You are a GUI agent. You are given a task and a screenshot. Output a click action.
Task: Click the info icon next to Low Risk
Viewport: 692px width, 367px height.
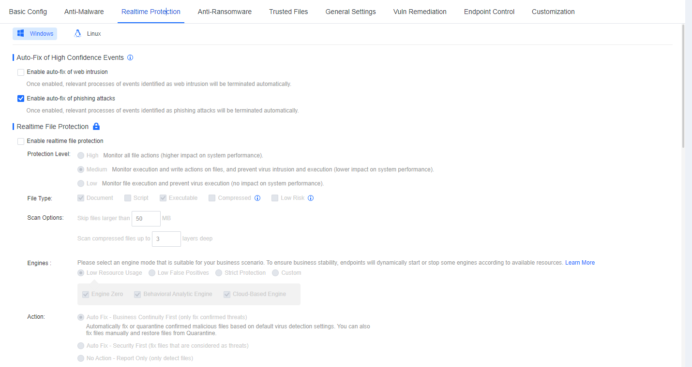coord(311,198)
